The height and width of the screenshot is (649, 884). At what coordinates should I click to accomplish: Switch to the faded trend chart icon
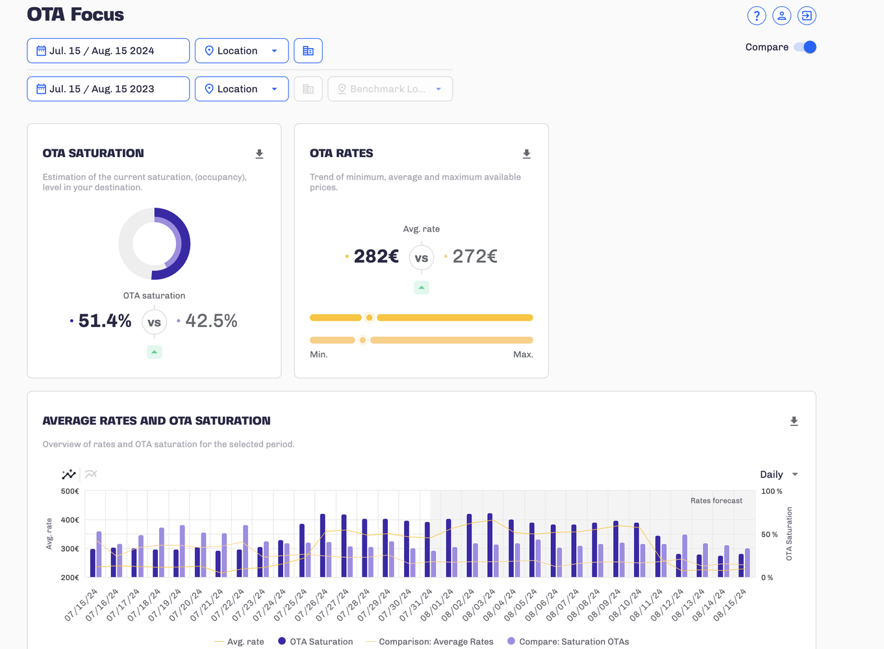[x=91, y=474]
